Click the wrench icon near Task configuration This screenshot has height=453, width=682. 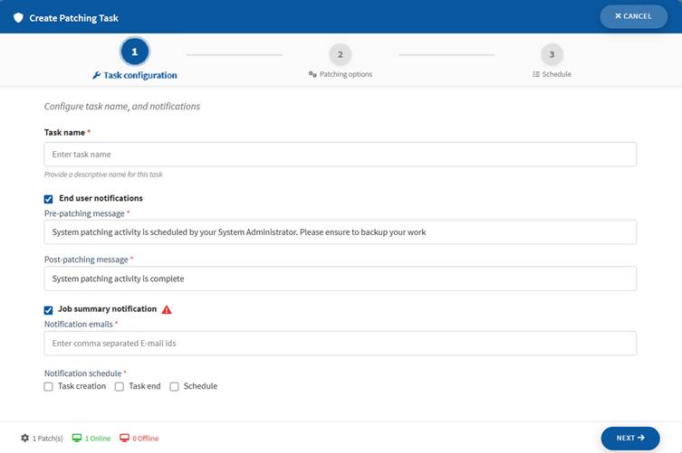(97, 76)
